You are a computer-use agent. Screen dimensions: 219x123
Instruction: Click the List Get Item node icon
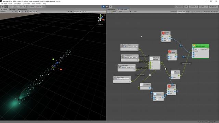coord(172,72)
